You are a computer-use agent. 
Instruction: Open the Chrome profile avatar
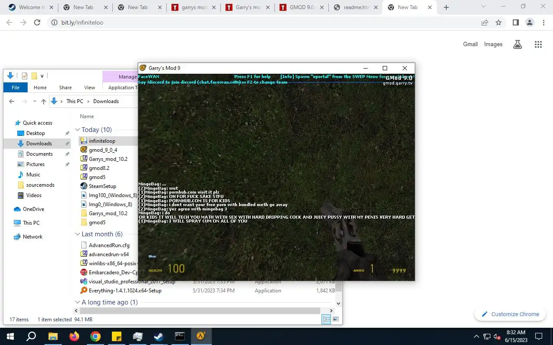(x=530, y=22)
